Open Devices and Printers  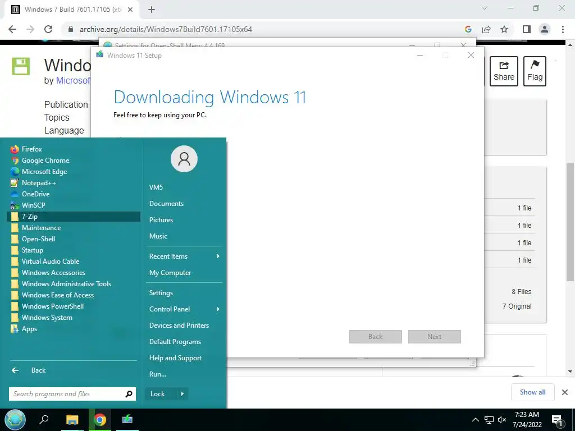(184, 325)
